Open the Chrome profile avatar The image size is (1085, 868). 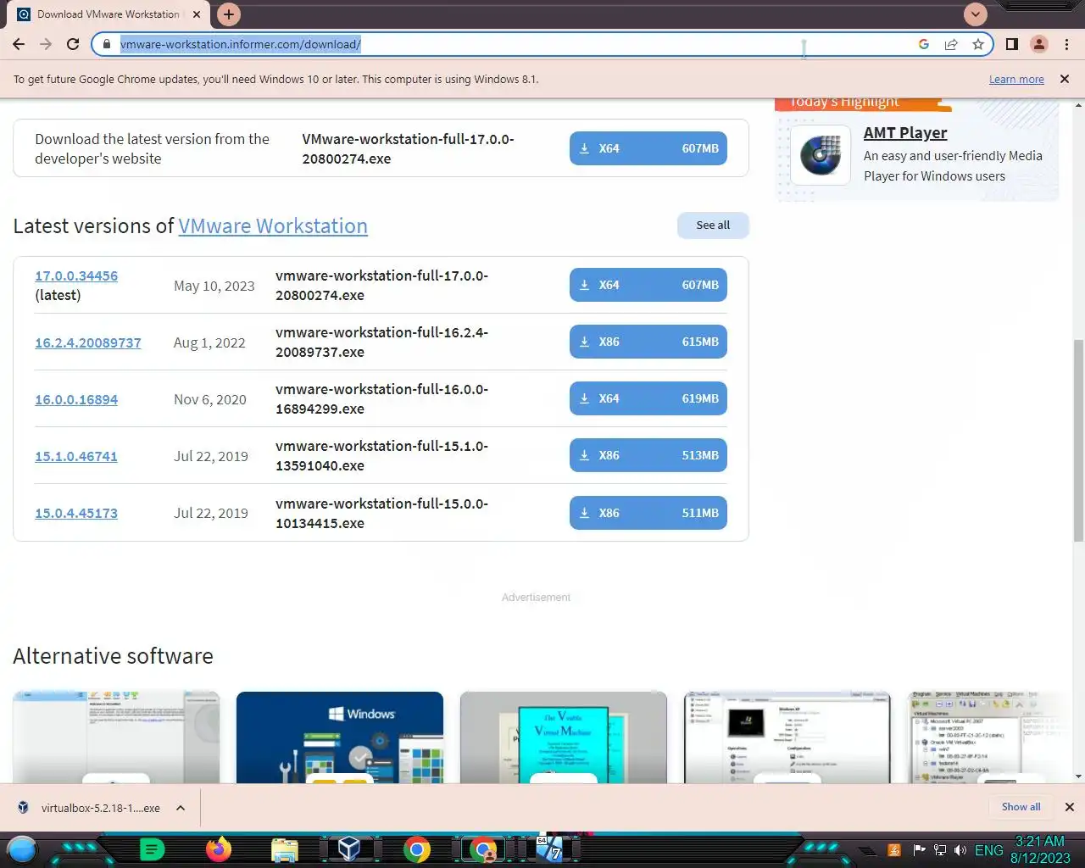pos(1039,44)
